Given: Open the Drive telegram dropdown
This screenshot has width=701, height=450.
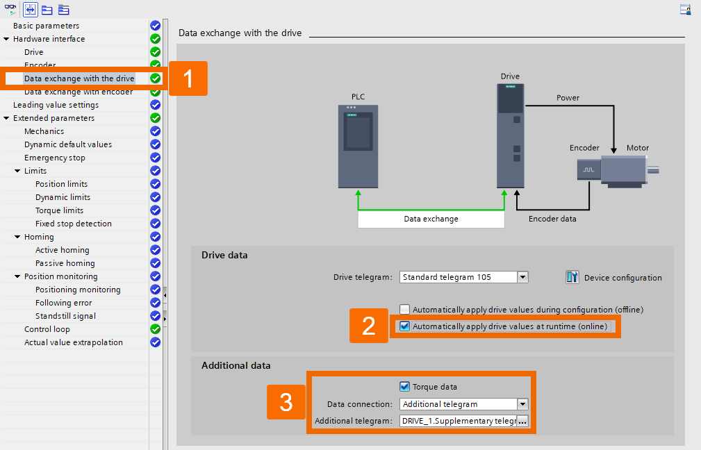Looking at the screenshot, I should tap(522, 276).
